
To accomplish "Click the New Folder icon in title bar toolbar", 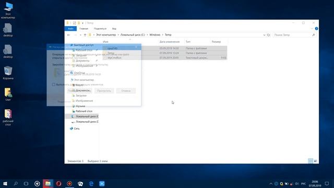I will 79,23.
